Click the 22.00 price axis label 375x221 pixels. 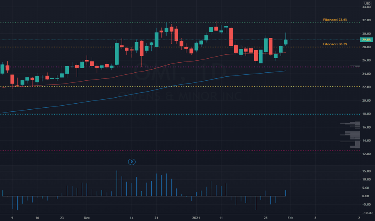[367, 87]
